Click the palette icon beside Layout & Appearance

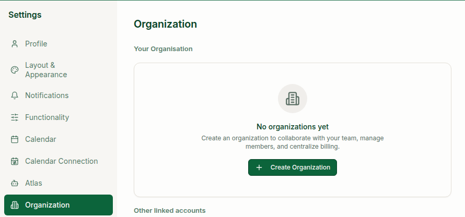point(15,70)
